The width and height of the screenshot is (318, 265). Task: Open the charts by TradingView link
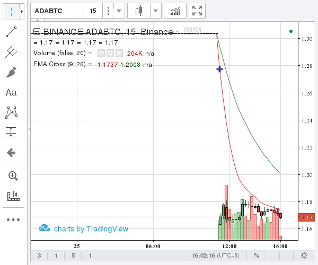[x=83, y=229]
